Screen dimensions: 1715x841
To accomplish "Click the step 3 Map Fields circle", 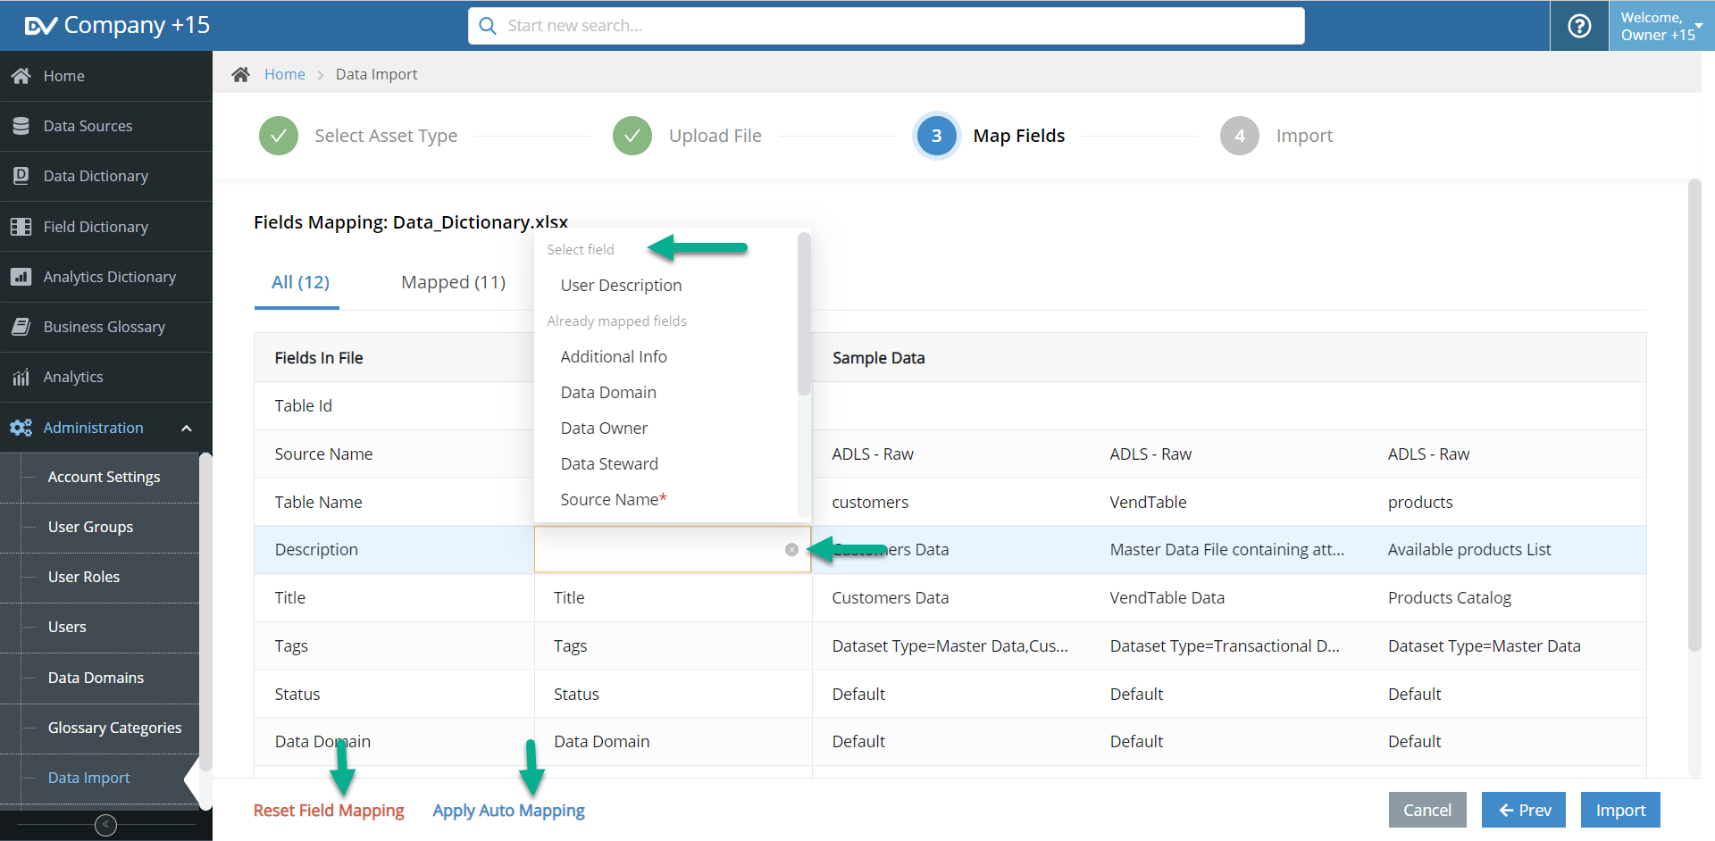I will click(936, 136).
